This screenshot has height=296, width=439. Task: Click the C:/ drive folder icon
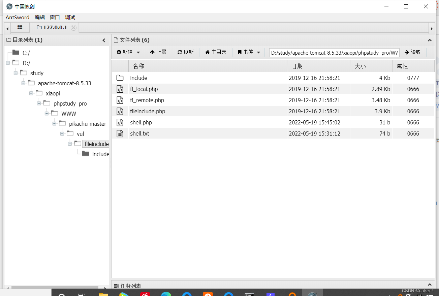[16, 52]
